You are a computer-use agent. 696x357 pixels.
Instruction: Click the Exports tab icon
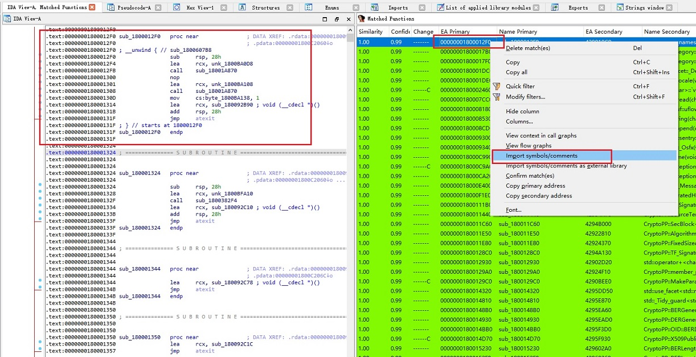click(556, 7)
